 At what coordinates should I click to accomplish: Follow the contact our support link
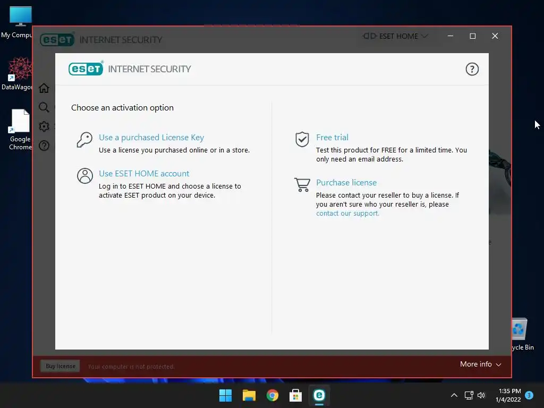pyautogui.click(x=347, y=214)
